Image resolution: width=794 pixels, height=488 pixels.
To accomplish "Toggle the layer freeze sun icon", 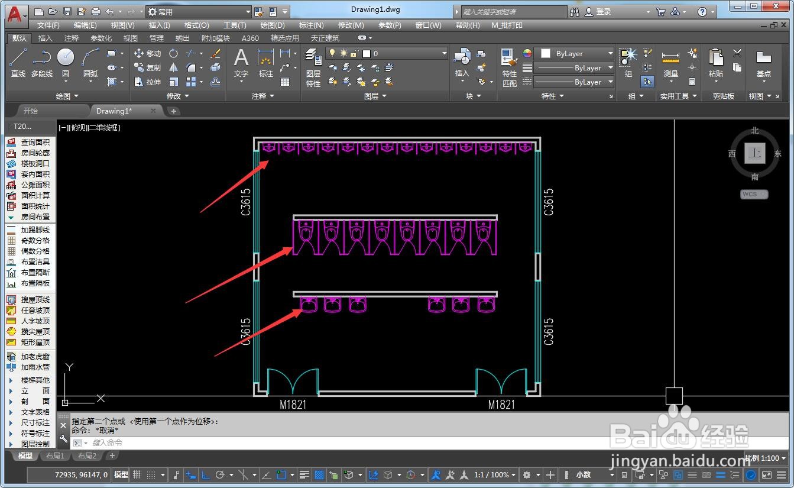I will [x=343, y=53].
